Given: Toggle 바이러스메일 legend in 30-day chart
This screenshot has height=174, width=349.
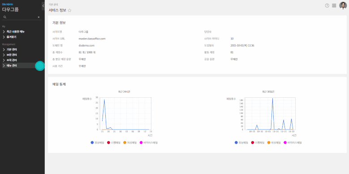Looking at the screenshot, I should (293, 143).
